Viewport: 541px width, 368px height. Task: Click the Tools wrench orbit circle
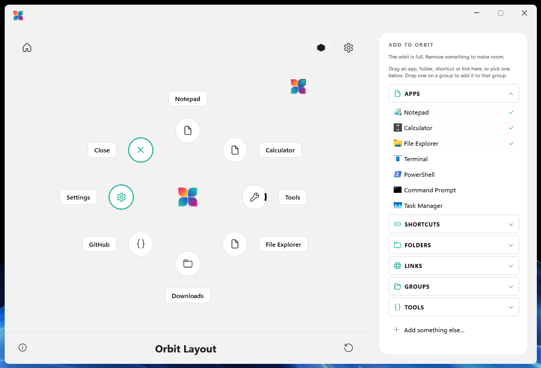coord(254,197)
